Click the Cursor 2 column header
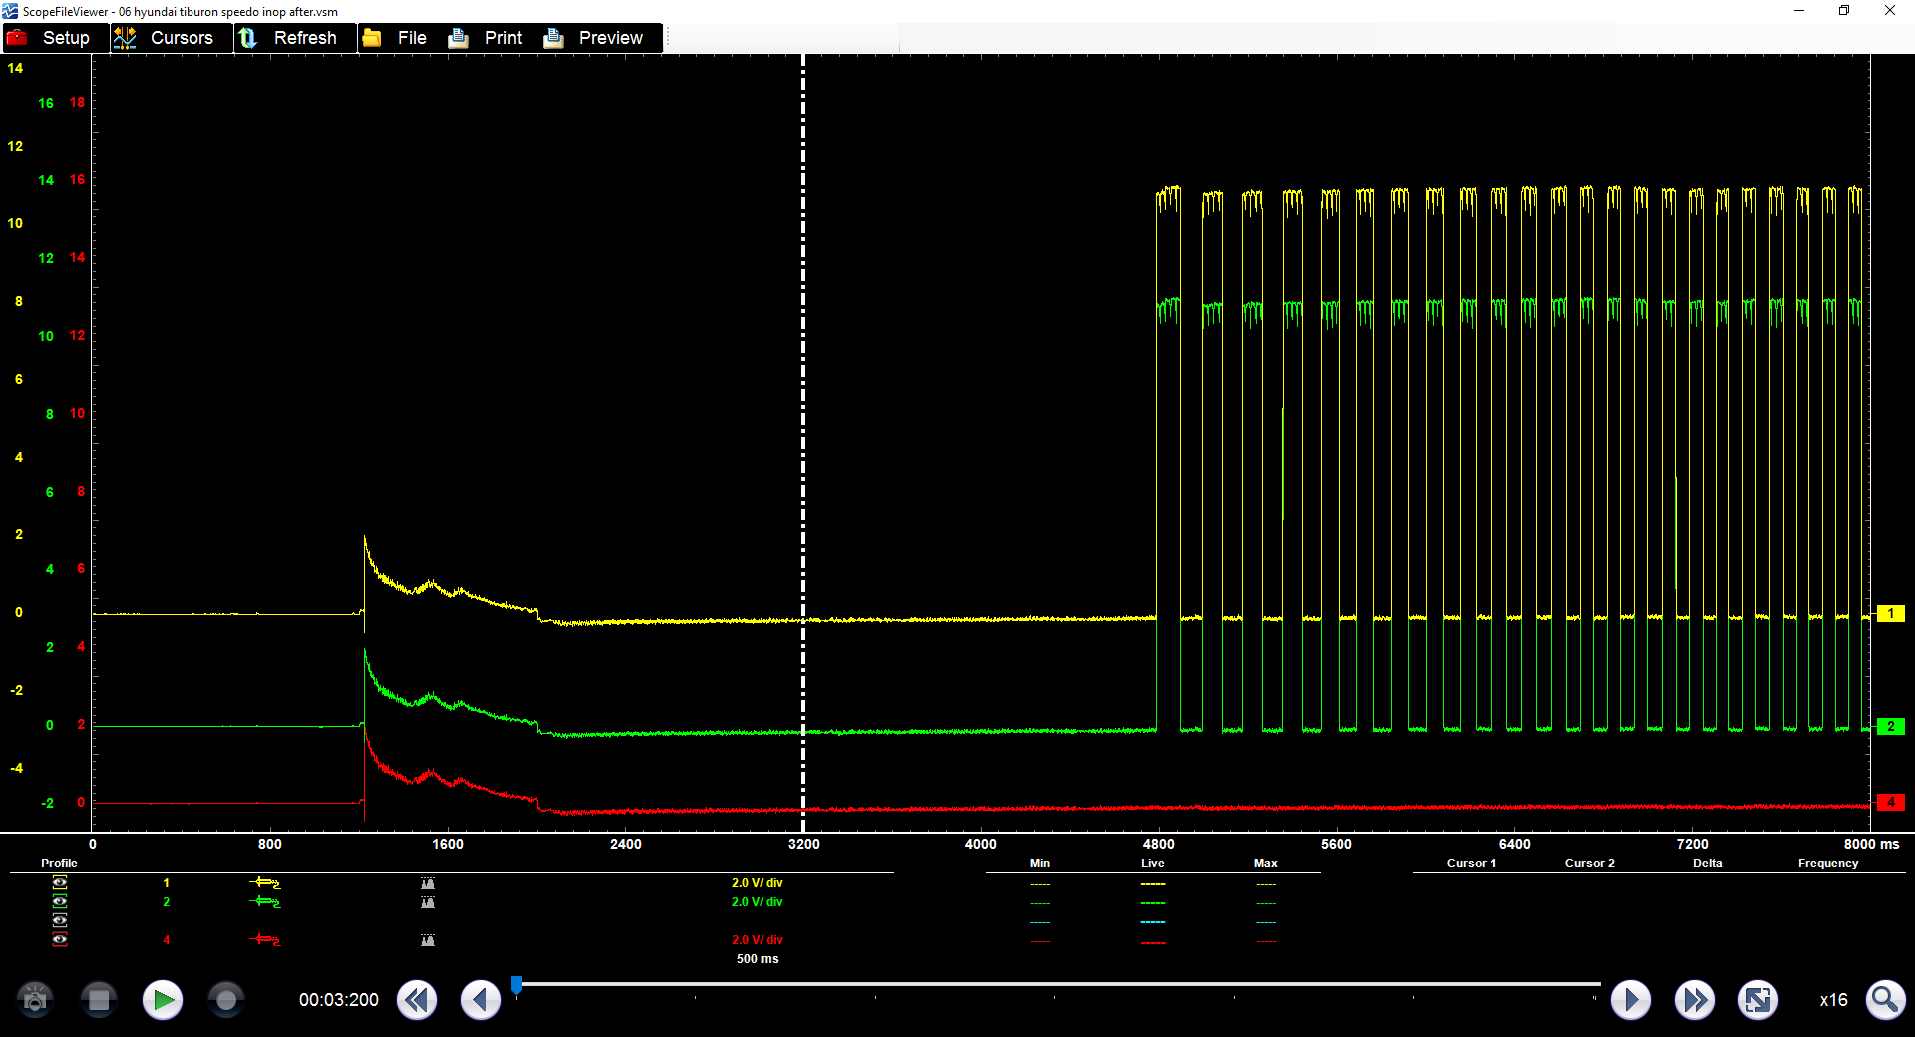Viewport: 1915px width, 1037px height. tap(1590, 864)
